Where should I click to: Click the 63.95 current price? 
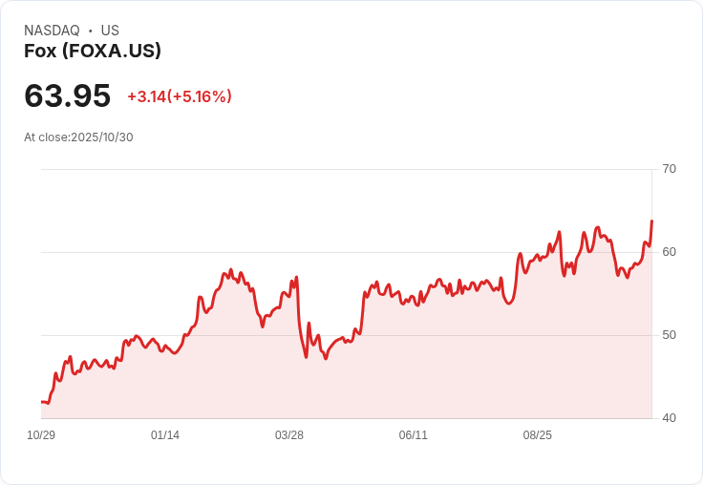68,95
